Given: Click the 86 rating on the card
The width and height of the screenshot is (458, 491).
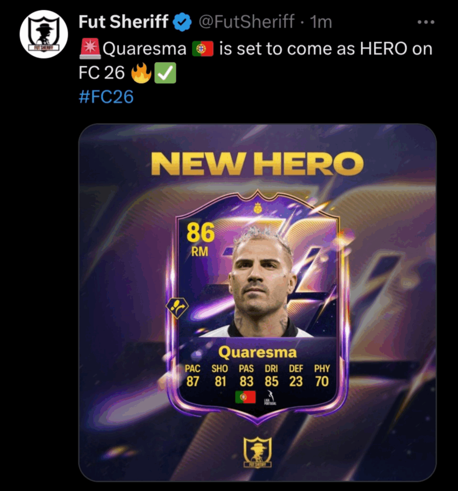Looking at the screenshot, I should [x=200, y=233].
